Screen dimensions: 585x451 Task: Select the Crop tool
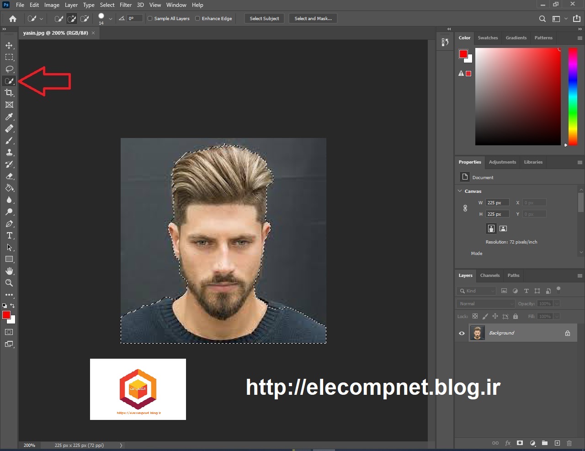click(x=9, y=93)
